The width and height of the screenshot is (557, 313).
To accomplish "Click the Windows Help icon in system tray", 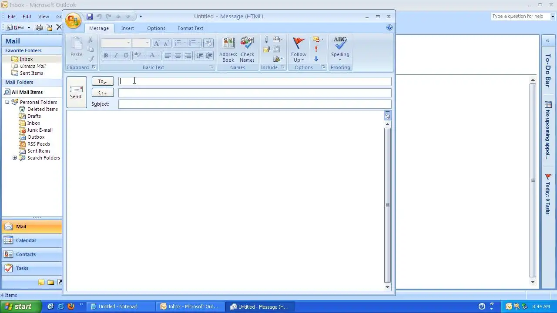I will [x=482, y=306].
